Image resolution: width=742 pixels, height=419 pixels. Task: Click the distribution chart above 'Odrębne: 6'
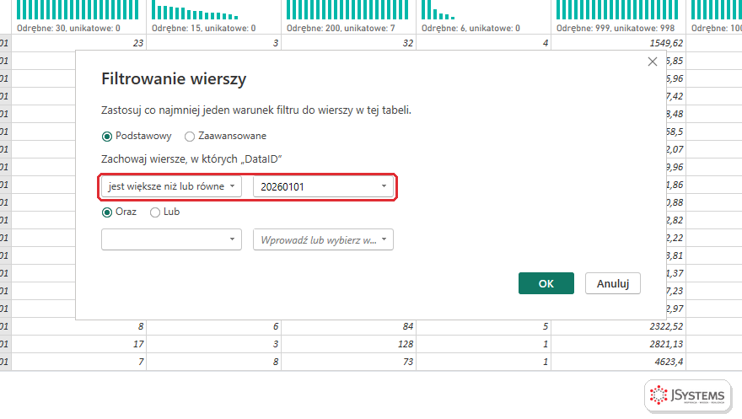click(x=438, y=10)
